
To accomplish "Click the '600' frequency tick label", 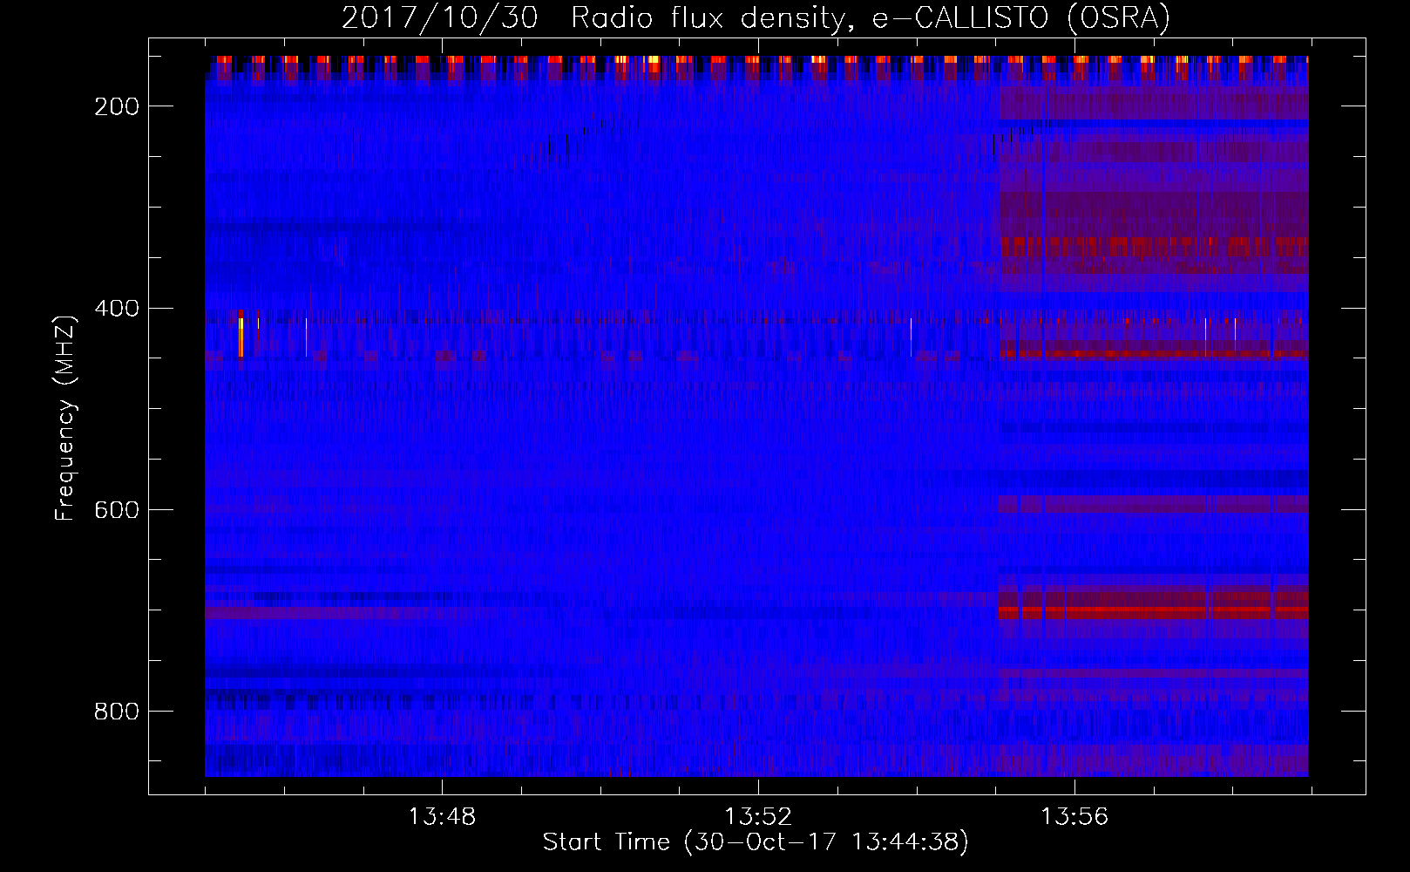I will click(117, 509).
